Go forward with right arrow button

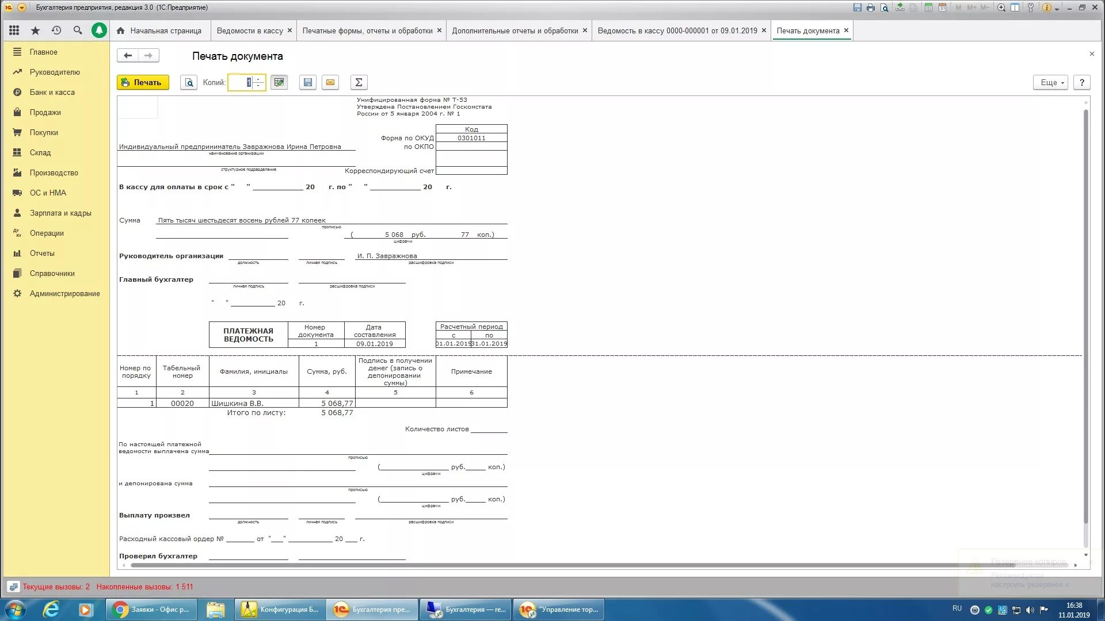(148, 56)
